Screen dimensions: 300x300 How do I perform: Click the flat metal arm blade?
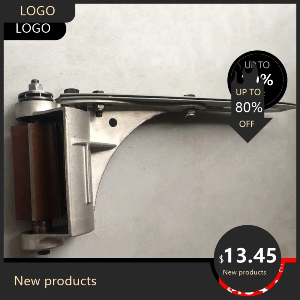(x=172, y=100)
